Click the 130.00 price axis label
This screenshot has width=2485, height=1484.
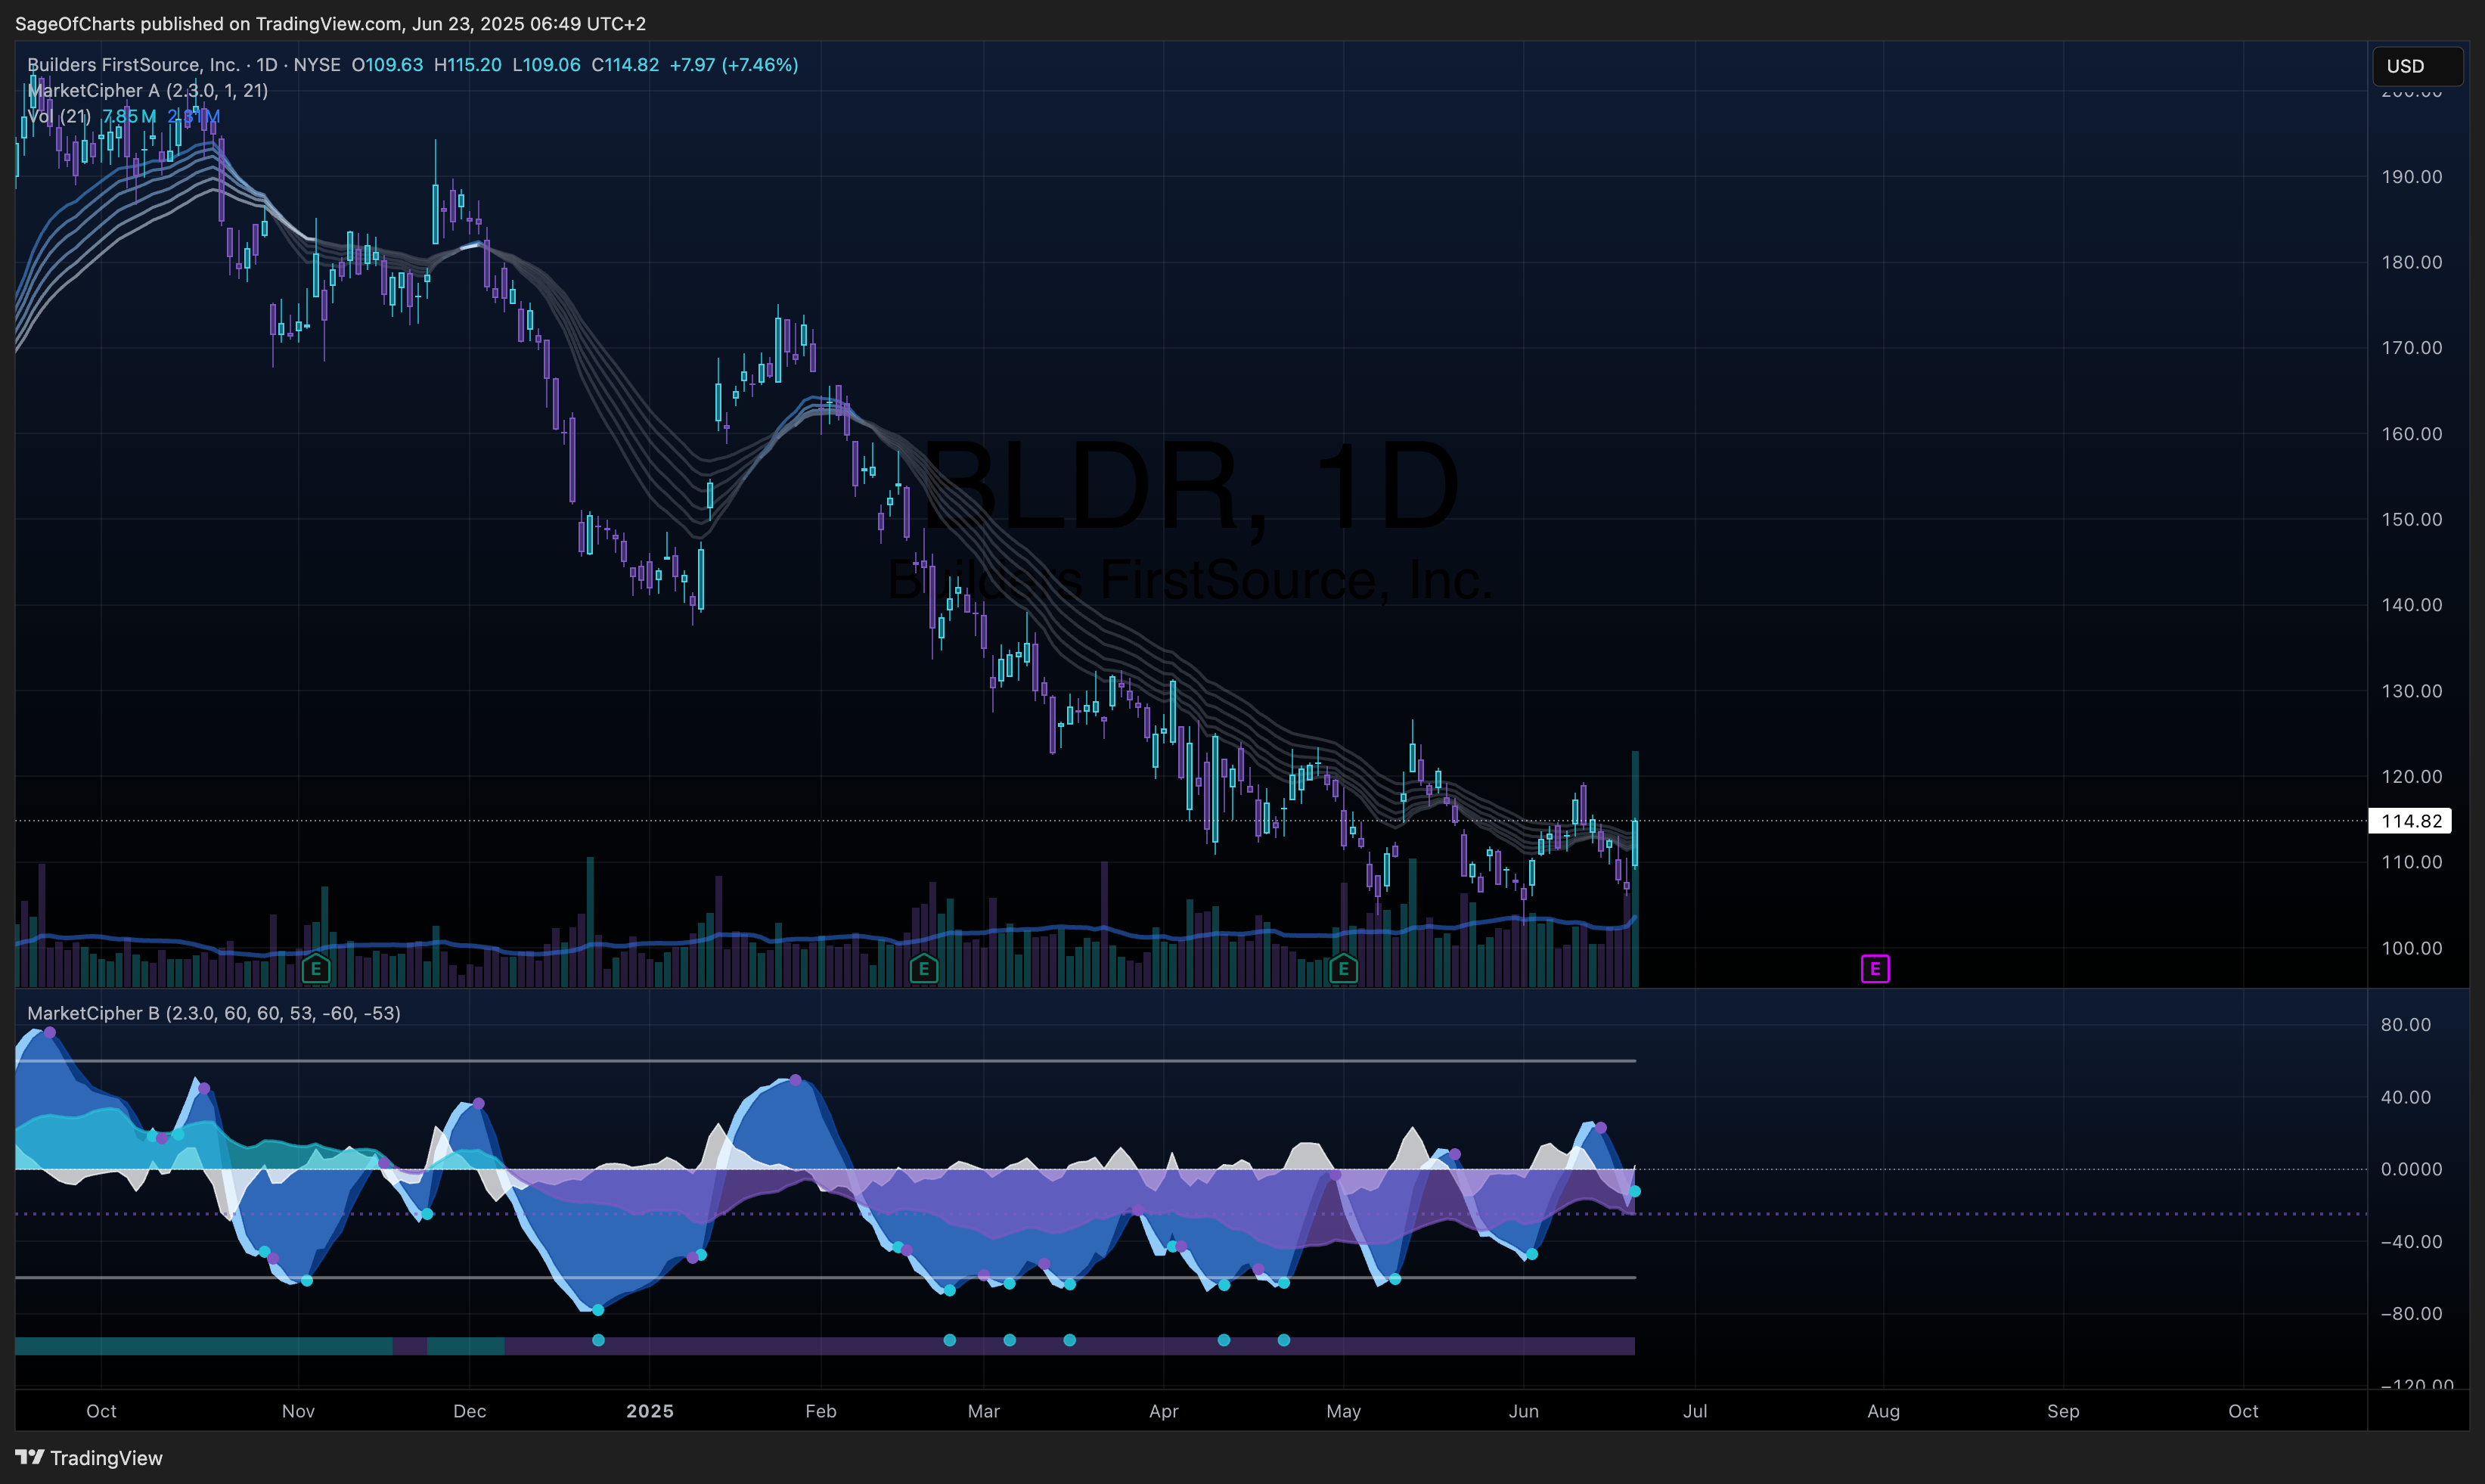click(x=2411, y=691)
